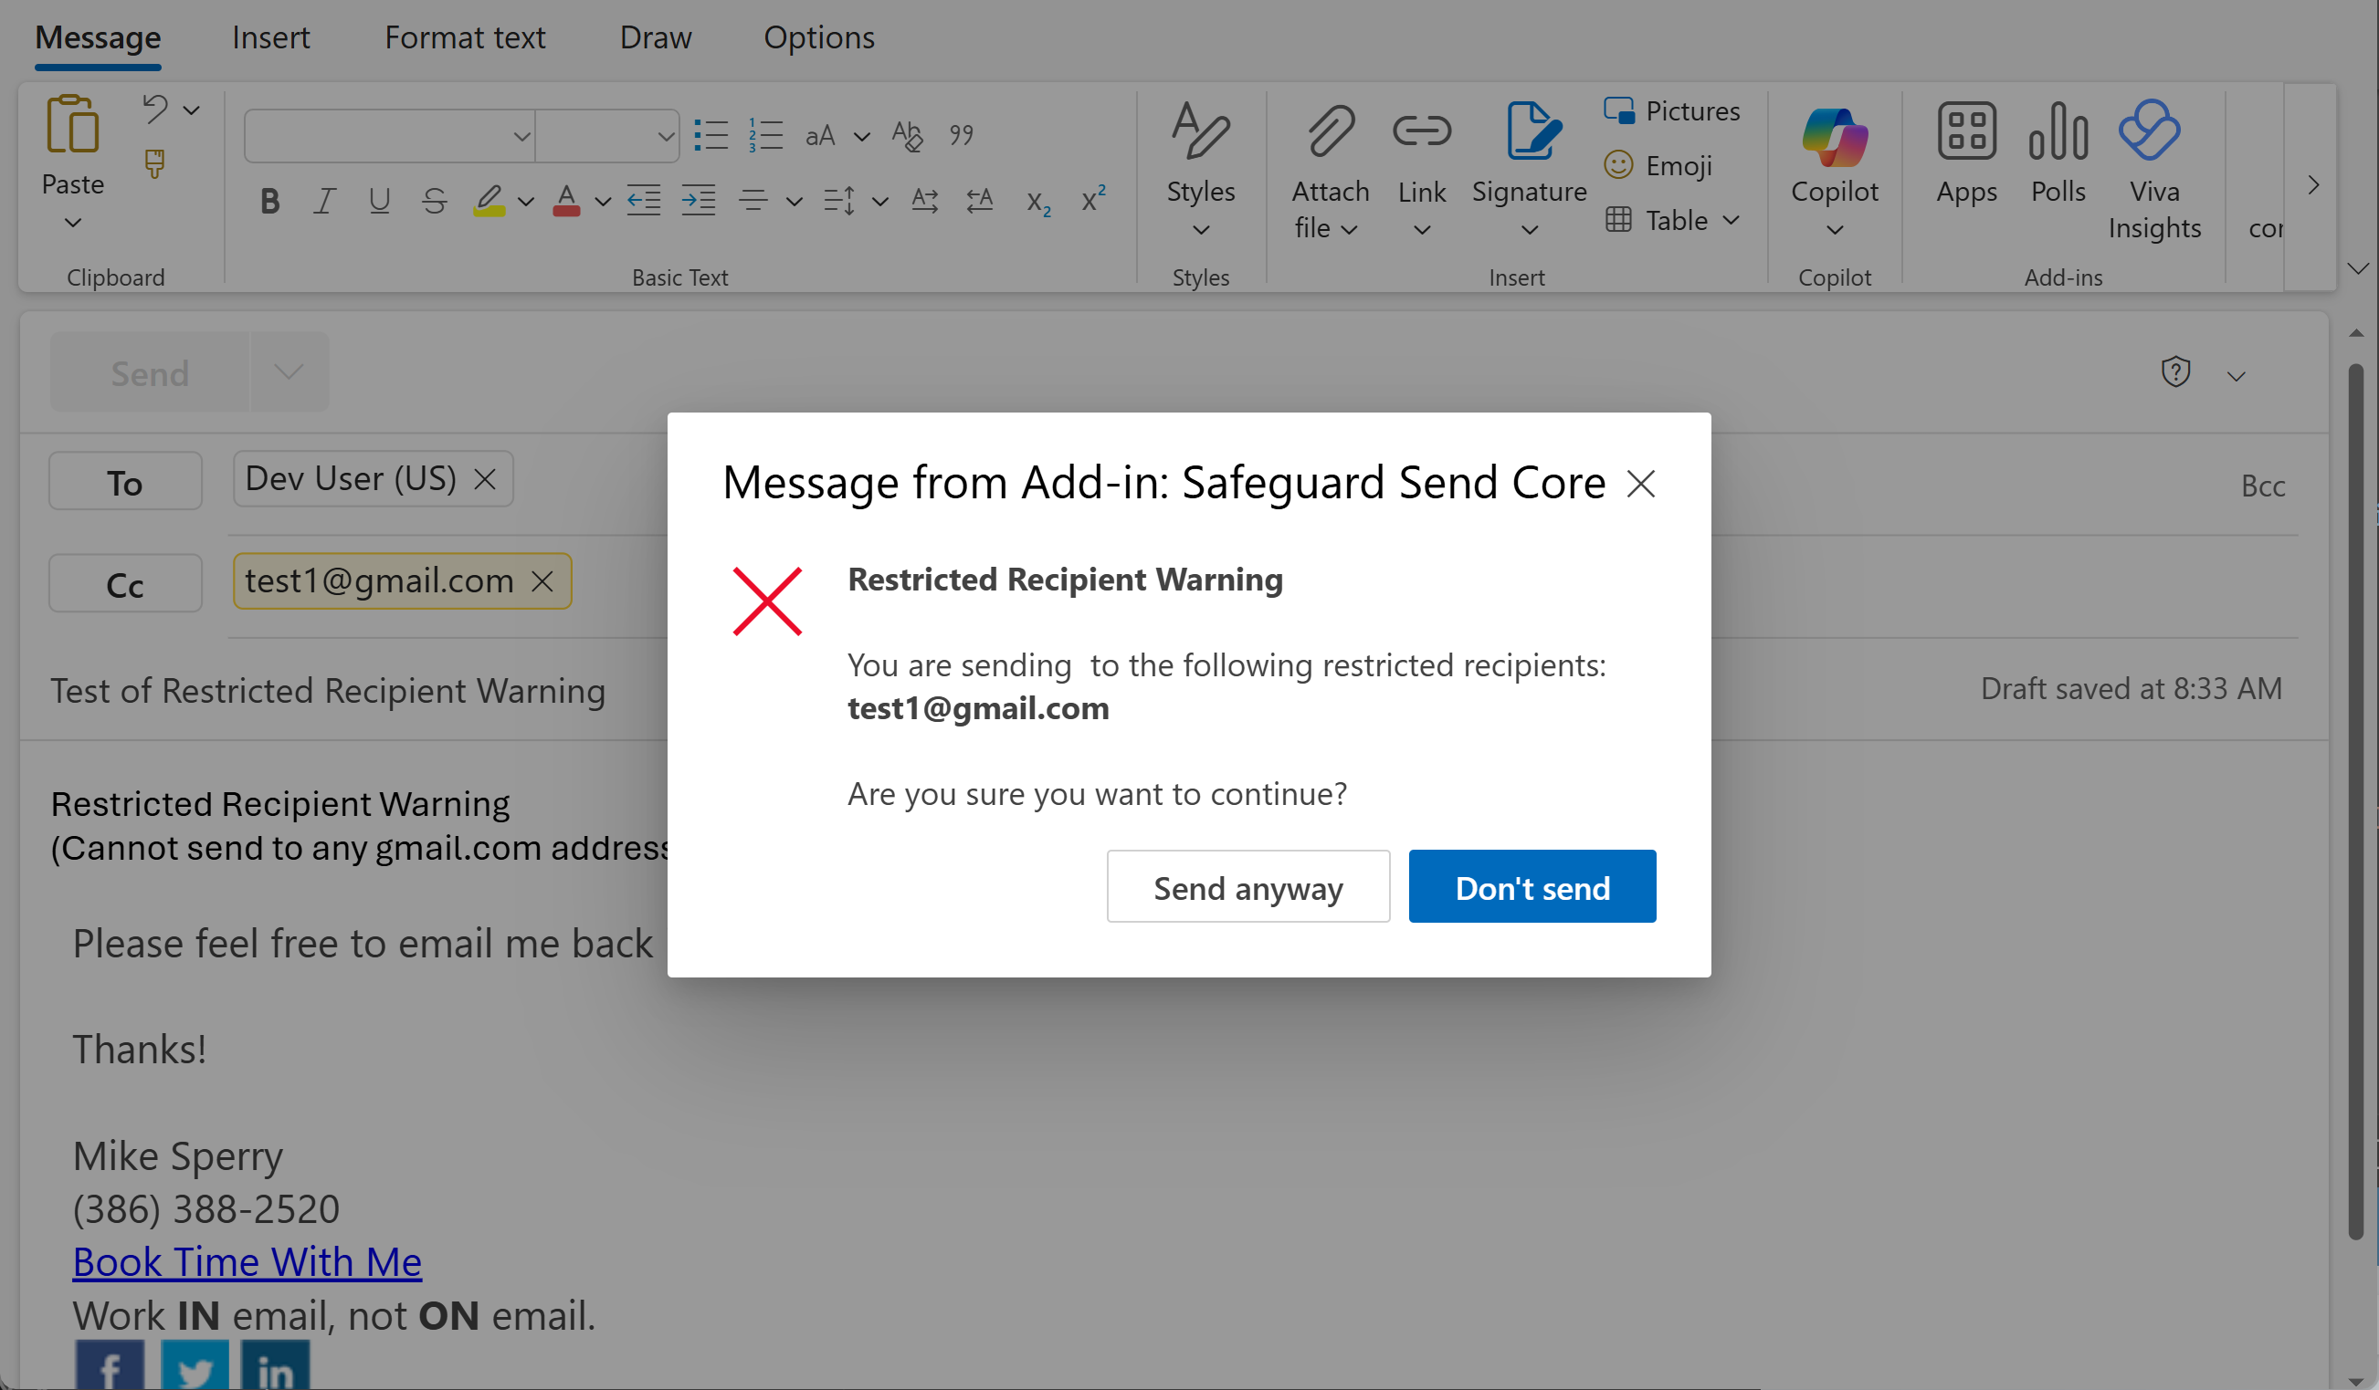Set right-to-left text direction
Viewport: 2379px width, 1390px height.
(x=980, y=201)
